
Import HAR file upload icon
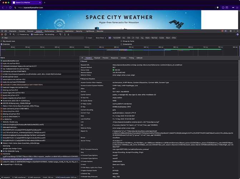point(65,34)
